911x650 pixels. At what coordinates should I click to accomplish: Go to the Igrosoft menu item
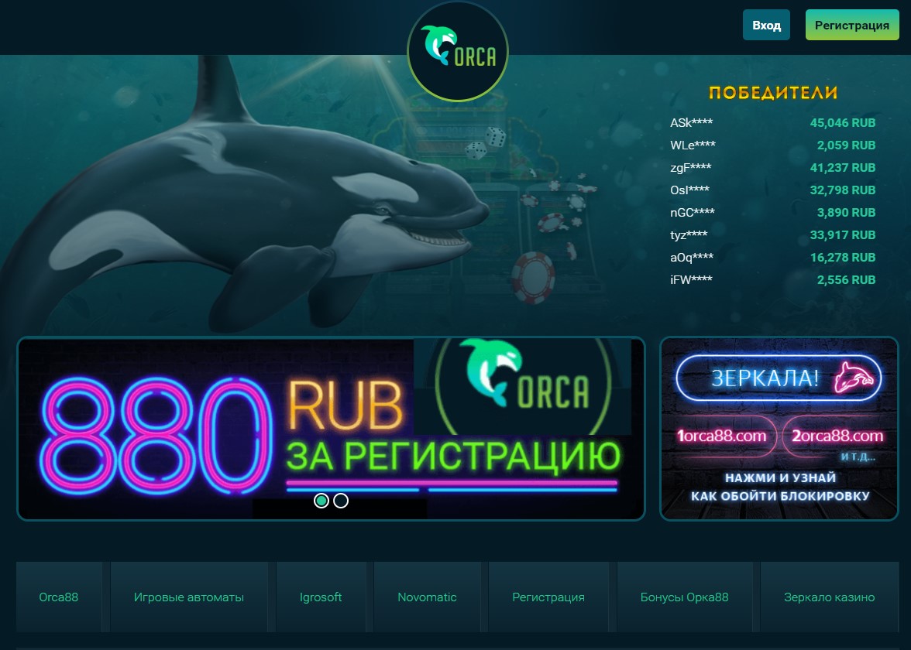pyautogui.click(x=321, y=597)
